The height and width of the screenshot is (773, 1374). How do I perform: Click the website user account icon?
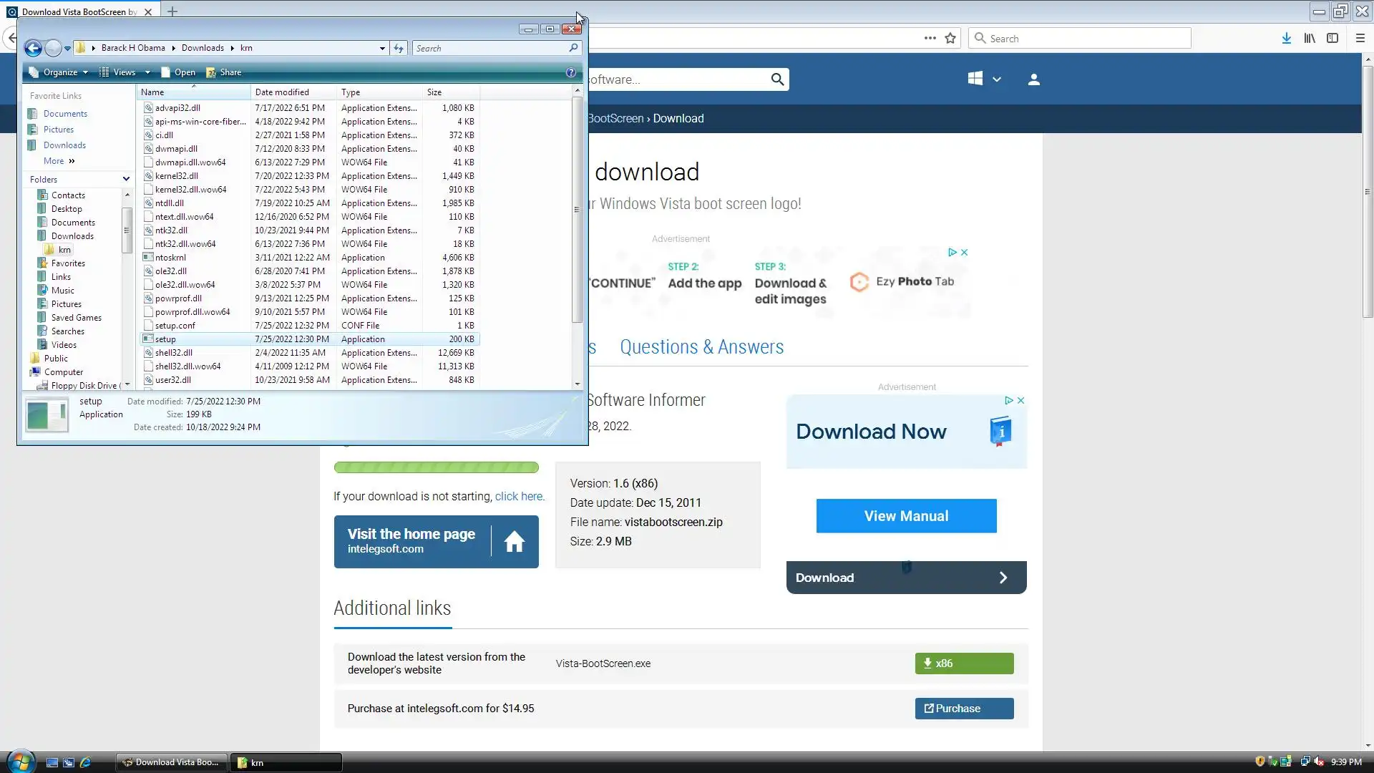[x=1033, y=79]
